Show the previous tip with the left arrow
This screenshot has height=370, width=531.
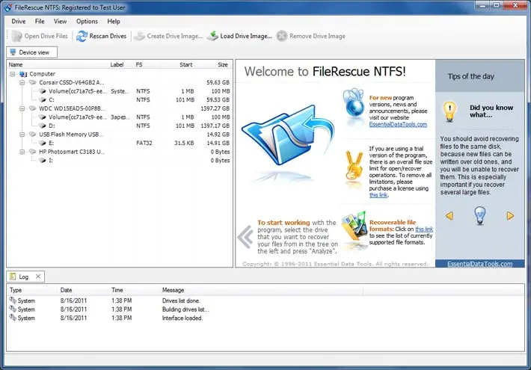coord(449,215)
